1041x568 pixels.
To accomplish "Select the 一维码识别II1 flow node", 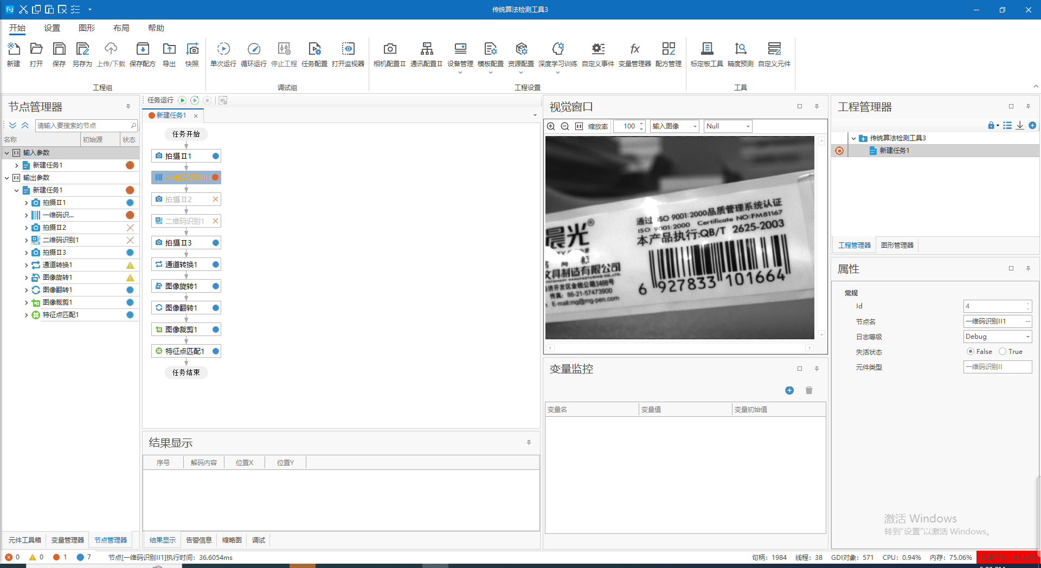I will pos(186,178).
